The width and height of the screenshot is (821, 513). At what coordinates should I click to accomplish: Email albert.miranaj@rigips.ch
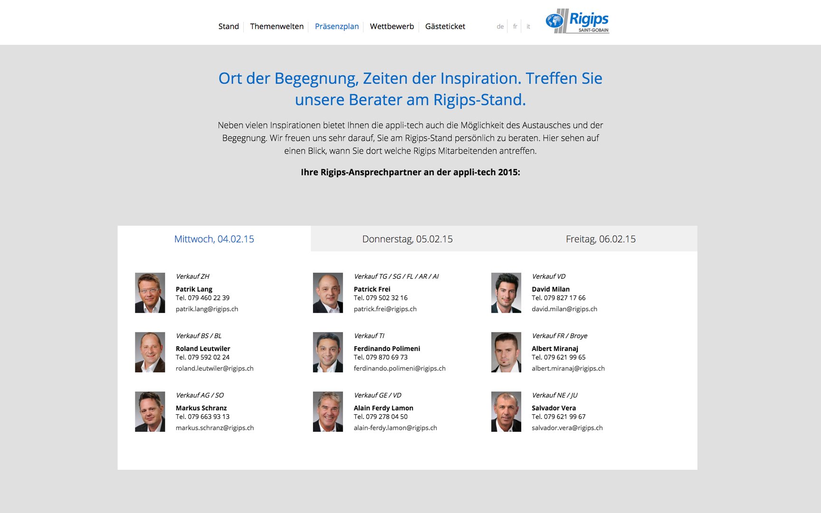pos(568,368)
